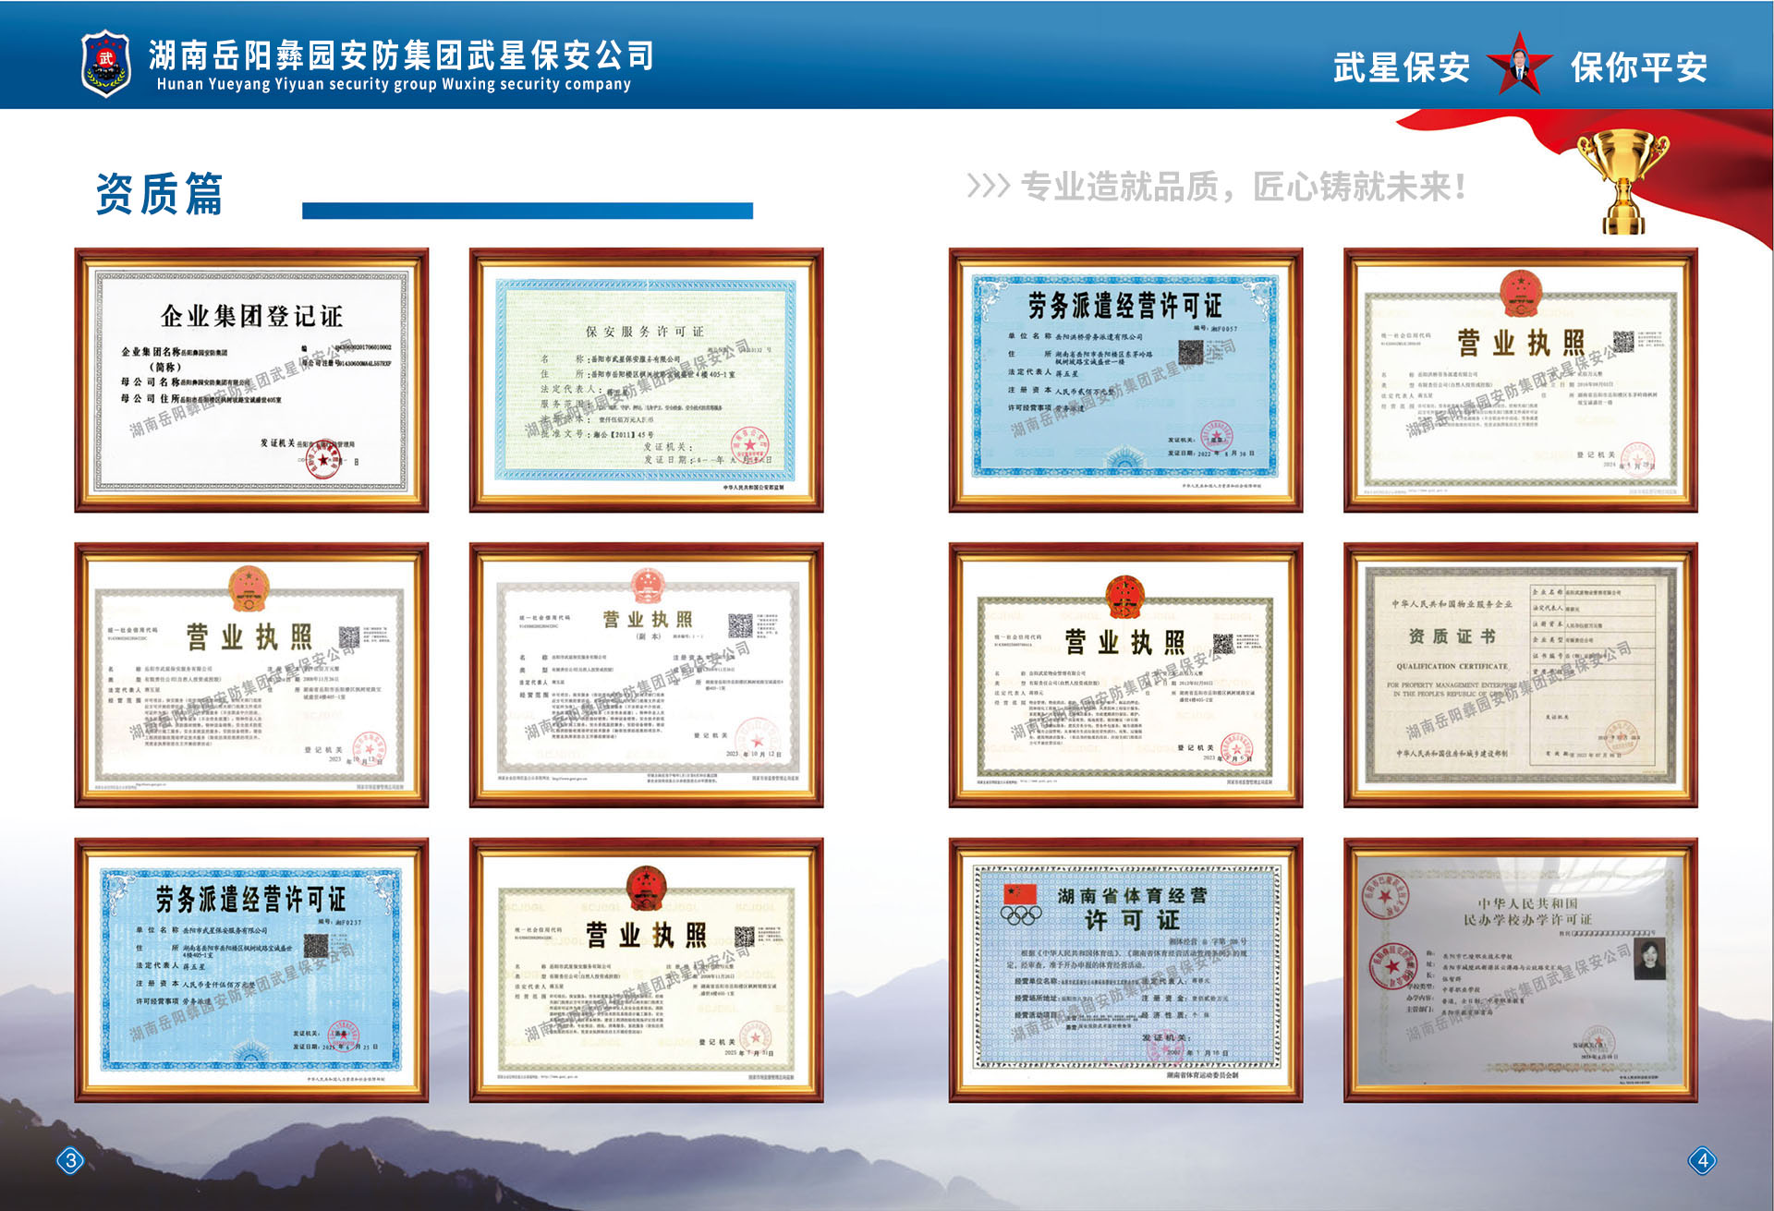The image size is (1774, 1211).
Task: Click the 保你平安 slogan text
Action: click(1638, 67)
